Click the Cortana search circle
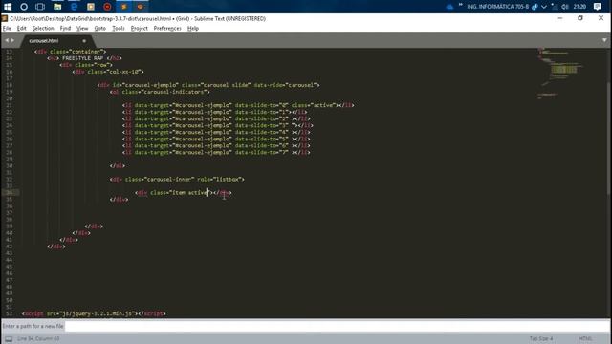Viewport: 612px width, 344px height. pyautogui.click(x=24, y=7)
